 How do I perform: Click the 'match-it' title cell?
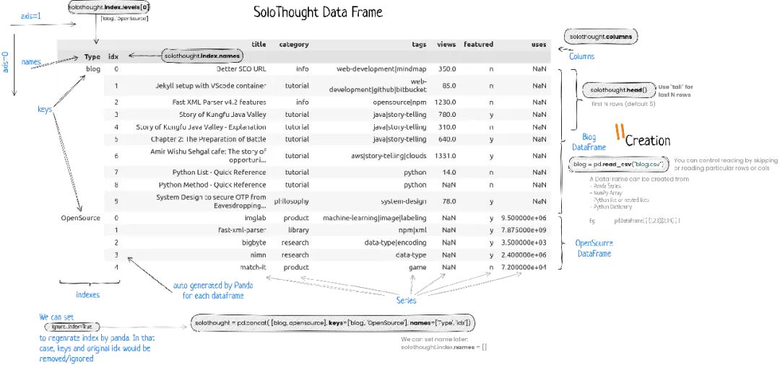pos(253,268)
